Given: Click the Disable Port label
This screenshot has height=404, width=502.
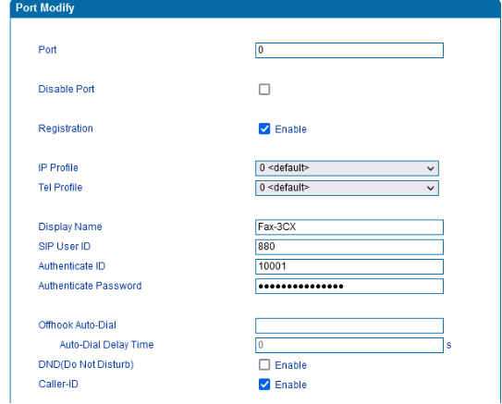Looking at the screenshot, I should point(67,89).
